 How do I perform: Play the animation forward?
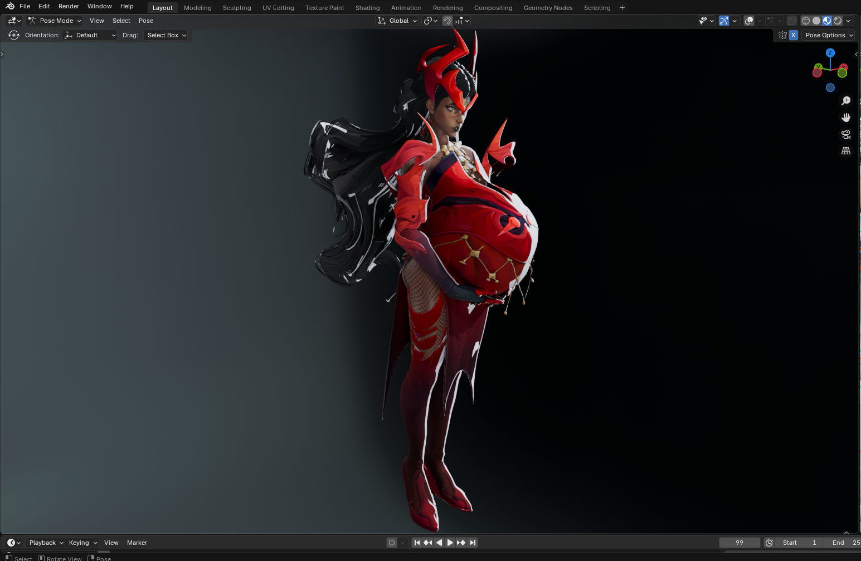click(x=450, y=543)
